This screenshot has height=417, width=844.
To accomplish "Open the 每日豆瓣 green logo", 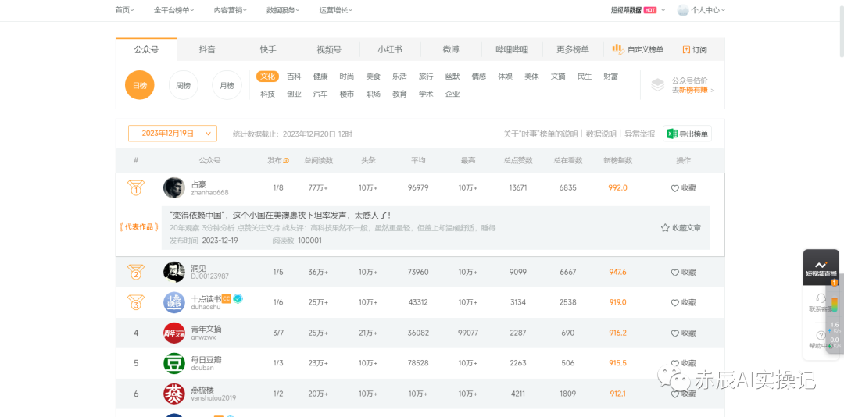I will 173,363.
